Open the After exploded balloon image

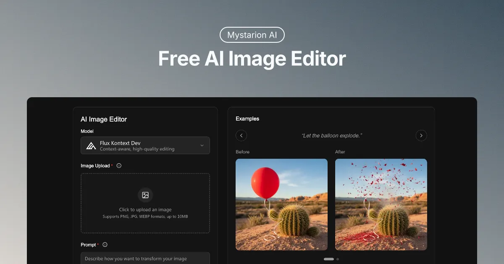click(381, 204)
